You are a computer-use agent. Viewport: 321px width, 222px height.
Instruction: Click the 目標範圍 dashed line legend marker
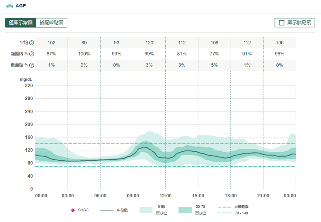[x=224, y=207]
